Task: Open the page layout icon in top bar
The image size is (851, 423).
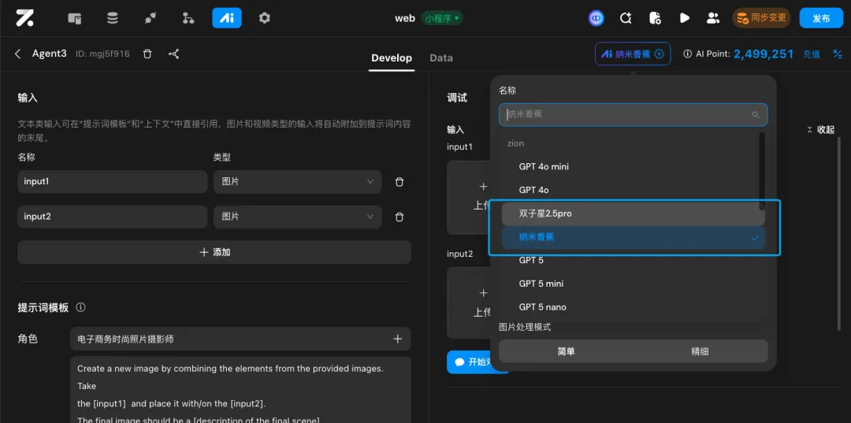Action: [74, 18]
